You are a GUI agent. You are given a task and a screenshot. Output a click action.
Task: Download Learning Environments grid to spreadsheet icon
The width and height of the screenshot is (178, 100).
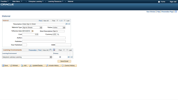click(54, 50)
